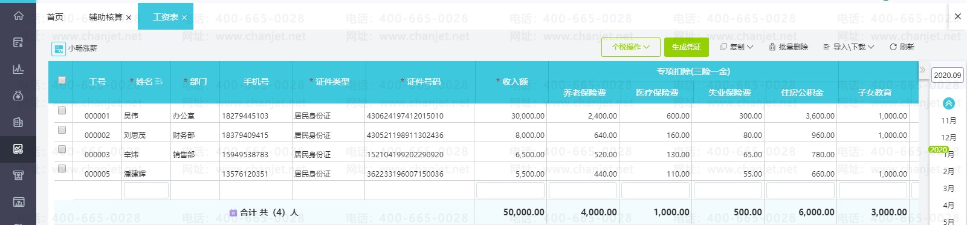967x225 pixels.
Task: Click the 证件类型 column header
Action: [329, 82]
